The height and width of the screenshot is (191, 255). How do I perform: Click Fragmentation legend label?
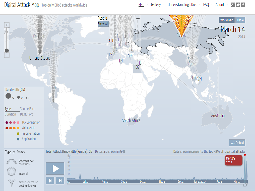click(31, 134)
